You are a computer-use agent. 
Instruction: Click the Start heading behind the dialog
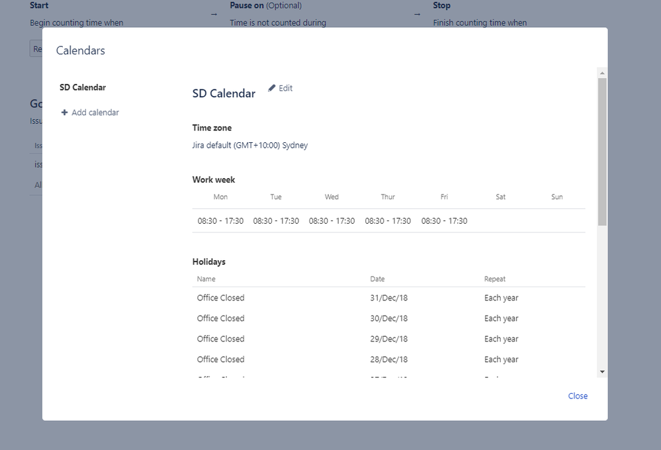click(x=39, y=5)
